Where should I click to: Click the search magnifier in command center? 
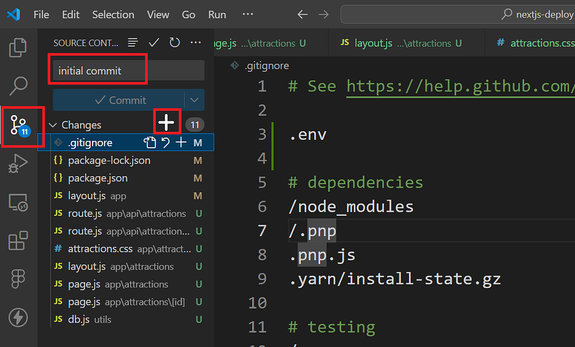point(506,14)
